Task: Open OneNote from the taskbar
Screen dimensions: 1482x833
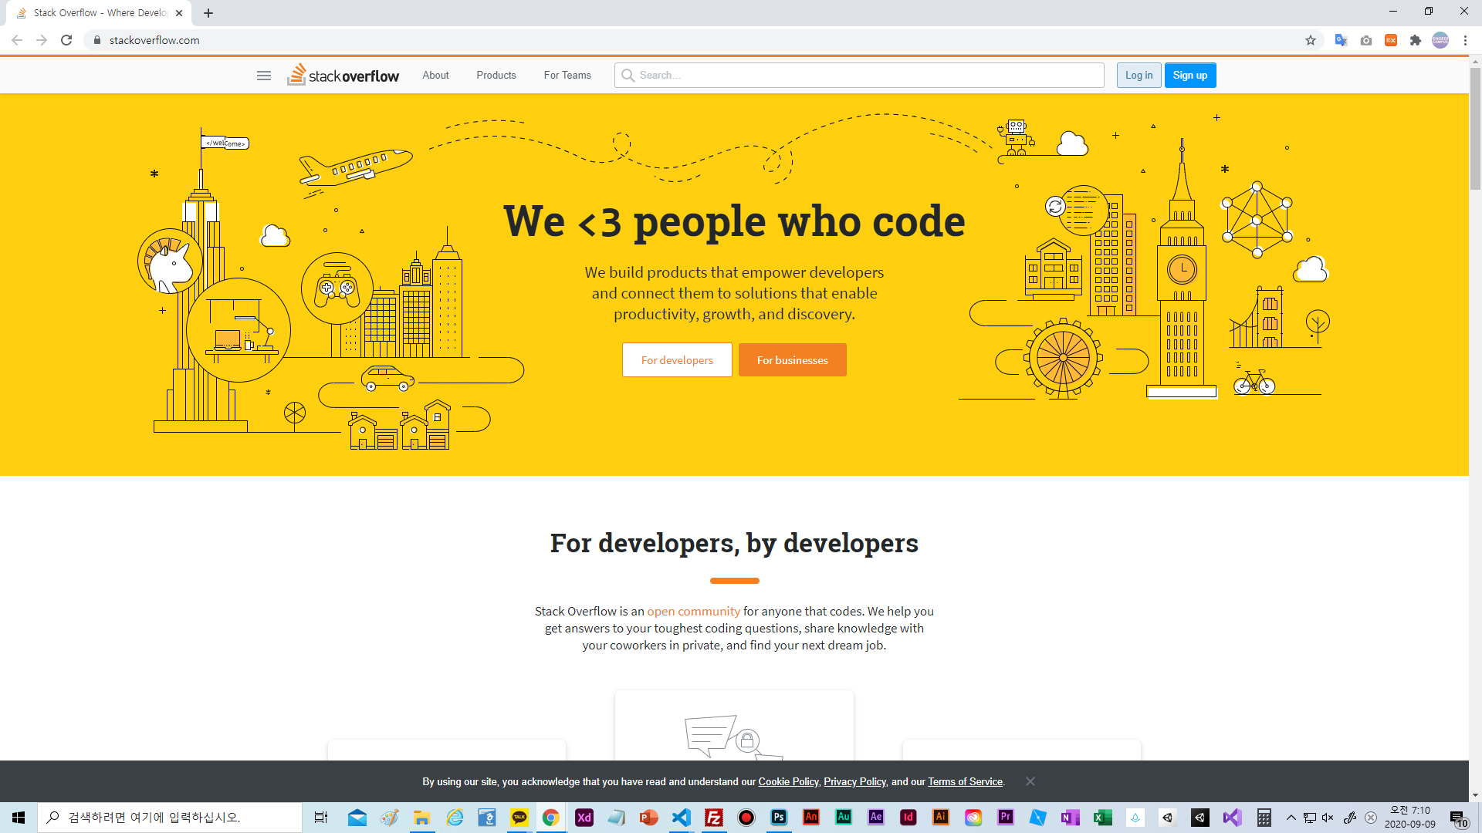Action: [1071, 818]
